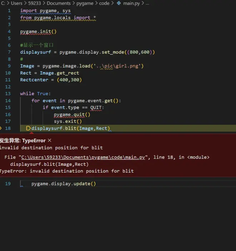
Task: Click the girl.png image path string
Action: pyautogui.click(x=118, y=66)
